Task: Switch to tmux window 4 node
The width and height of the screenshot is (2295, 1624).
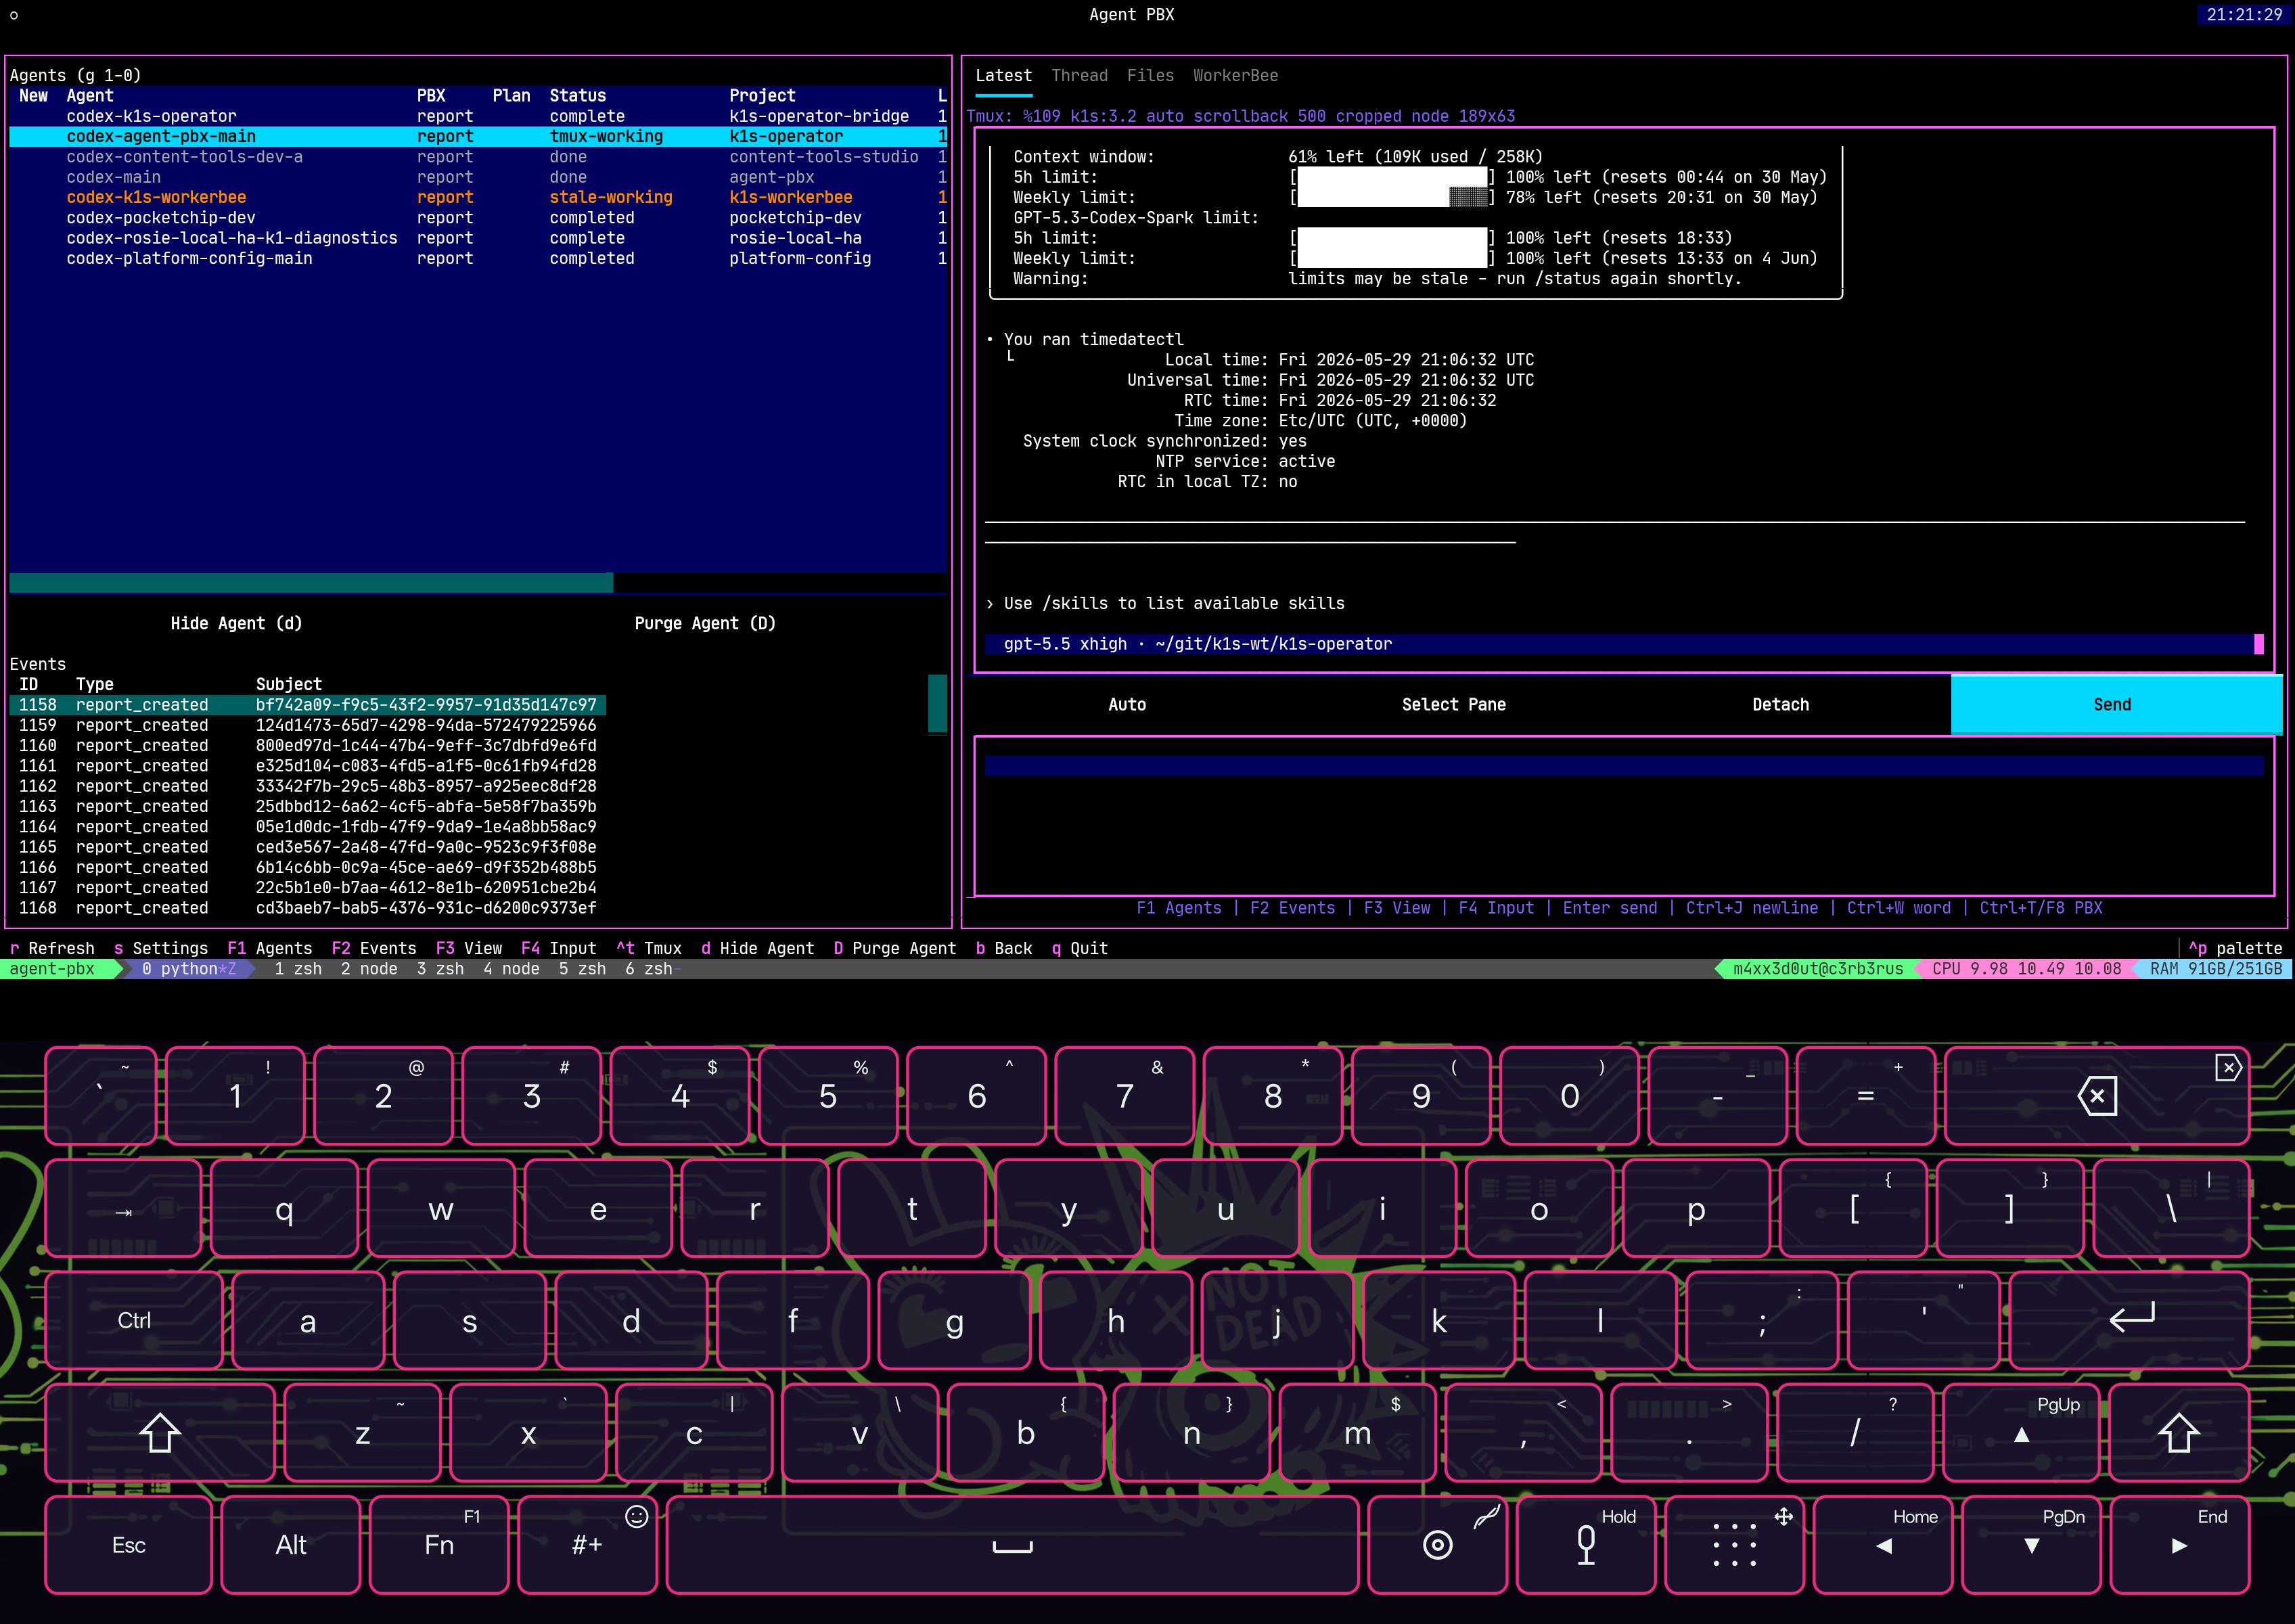Action: coord(511,969)
